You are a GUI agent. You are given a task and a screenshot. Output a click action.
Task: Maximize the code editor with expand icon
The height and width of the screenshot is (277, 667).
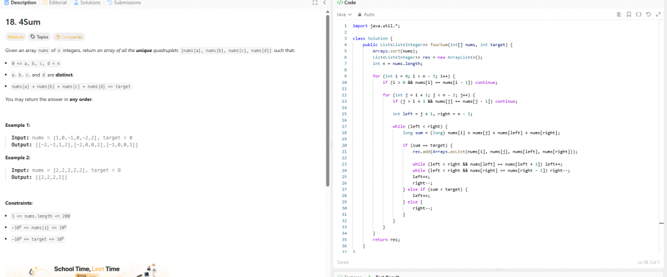click(x=658, y=14)
